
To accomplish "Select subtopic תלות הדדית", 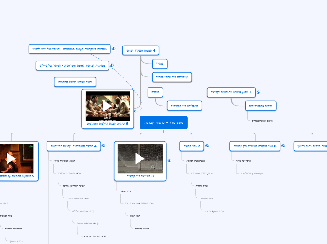I will [x=202, y=186].
